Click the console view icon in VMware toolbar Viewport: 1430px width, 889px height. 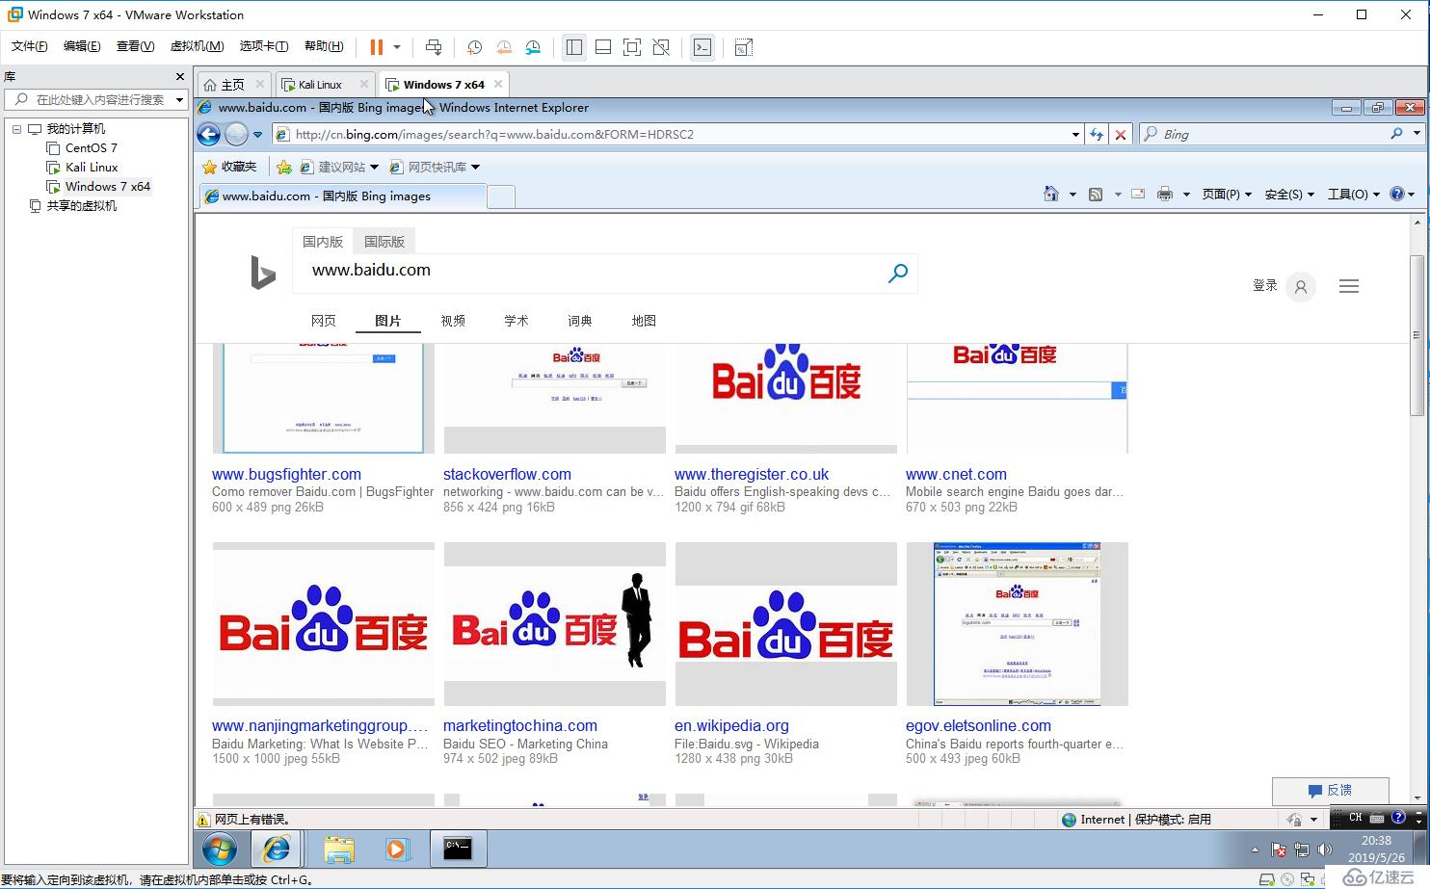click(x=702, y=47)
